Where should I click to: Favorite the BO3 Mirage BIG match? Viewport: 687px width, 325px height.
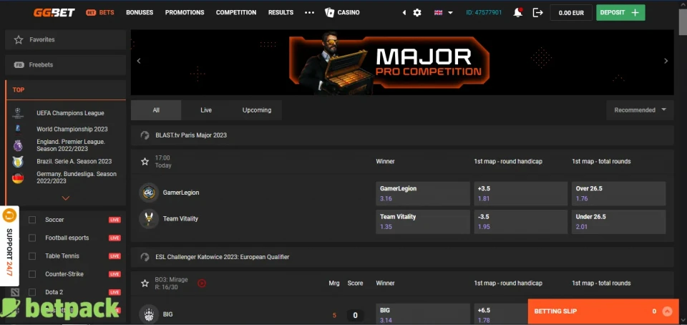(x=145, y=283)
